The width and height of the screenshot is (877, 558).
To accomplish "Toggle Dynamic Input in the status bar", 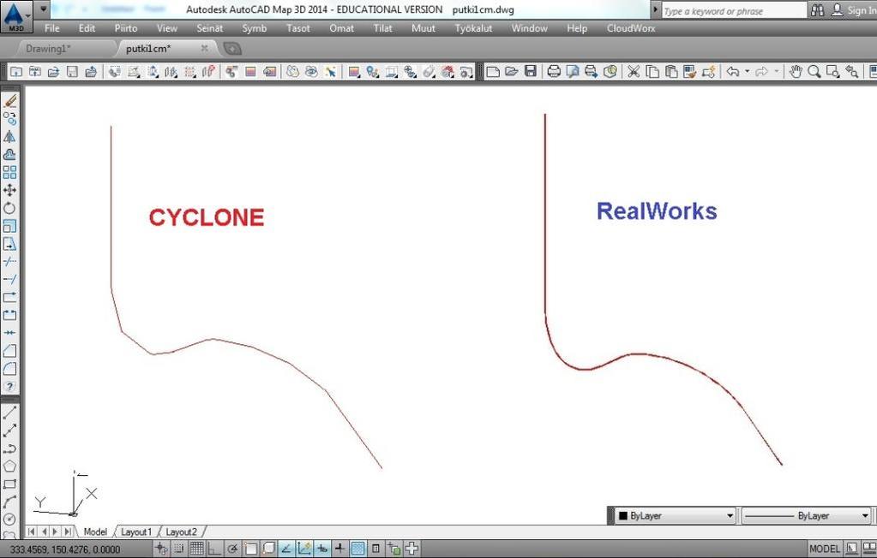I will click(322, 549).
